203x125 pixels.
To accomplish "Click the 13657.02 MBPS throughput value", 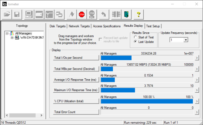I will (x=149, y=65).
